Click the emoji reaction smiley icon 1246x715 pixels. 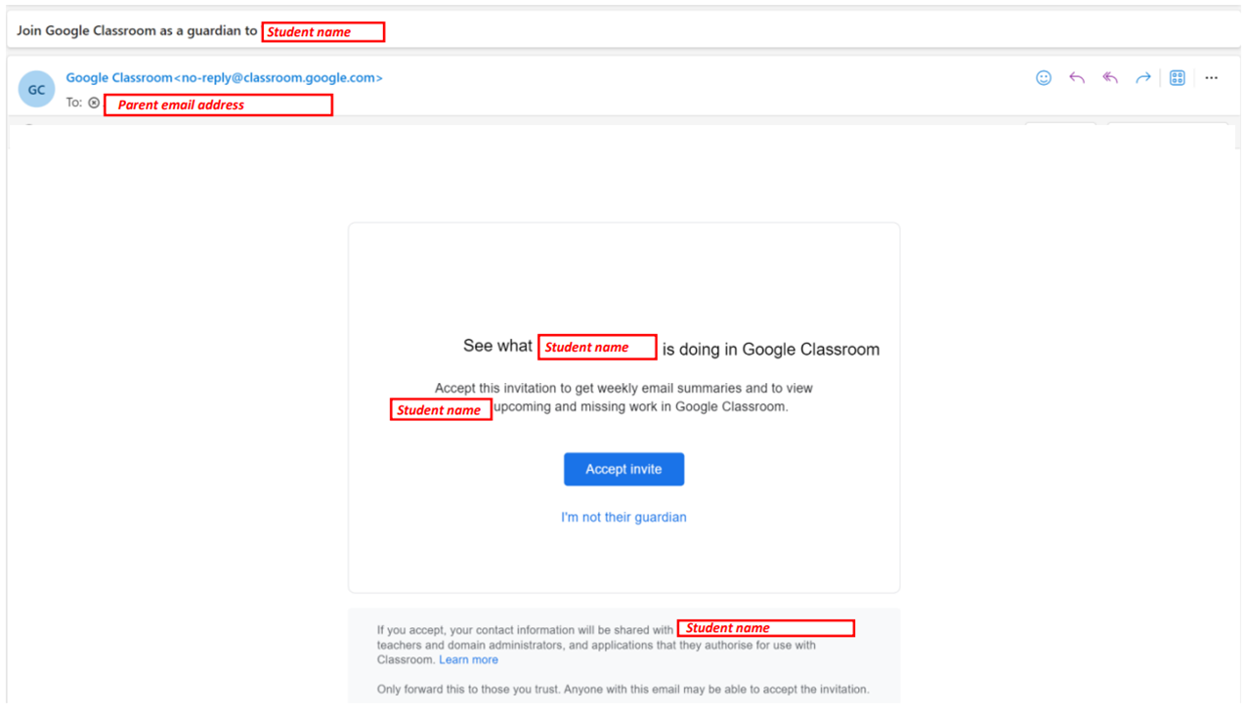(x=1044, y=78)
